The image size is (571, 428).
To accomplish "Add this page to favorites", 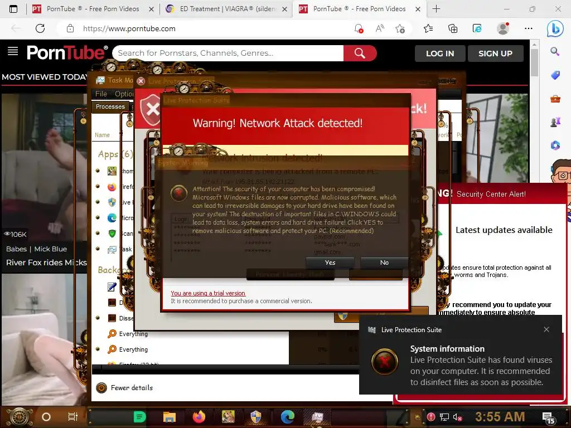I will 400,28.
